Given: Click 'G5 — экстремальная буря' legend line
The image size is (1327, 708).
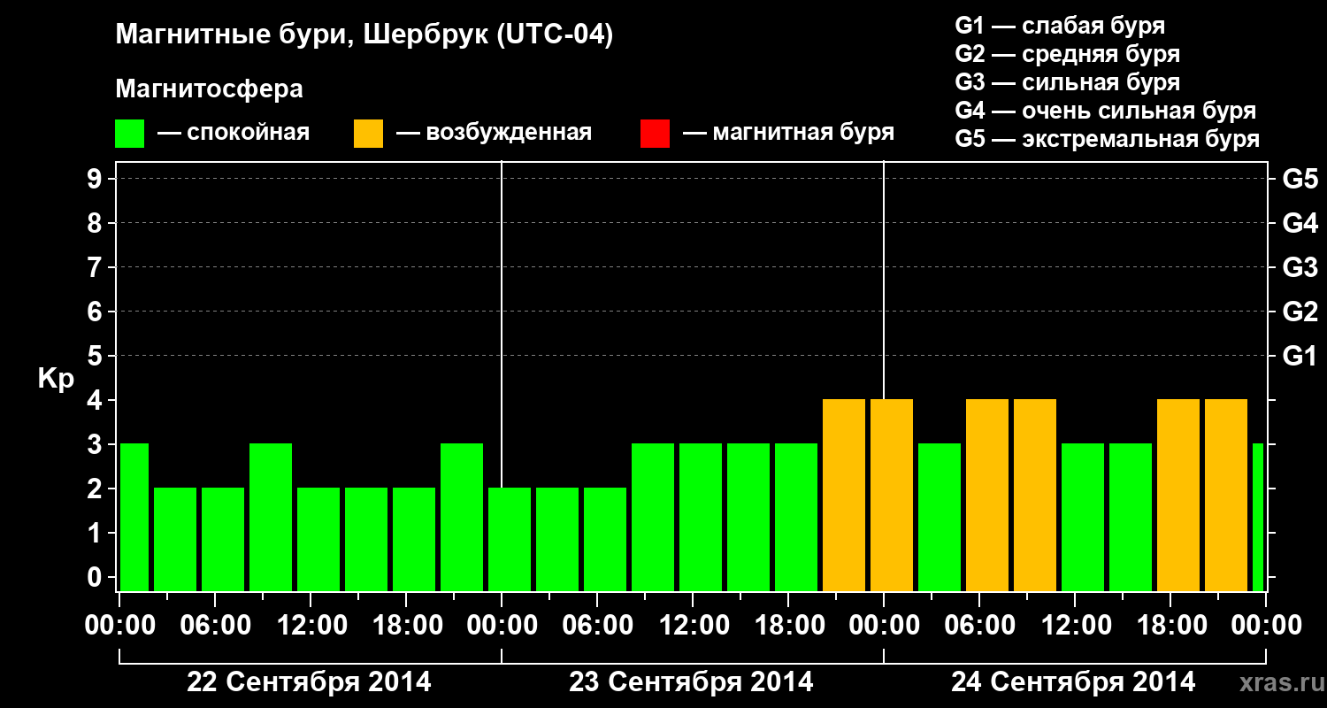Looking at the screenshot, I should click(x=1108, y=139).
